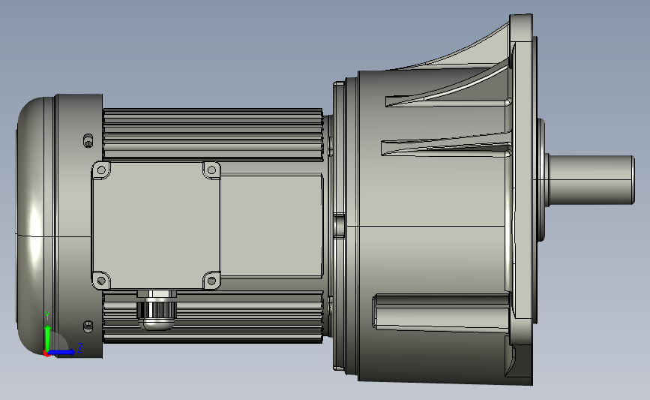This screenshot has height=400, width=650.
Task: Select the cable gland below the terminal box
Action: click(x=157, y=311)
